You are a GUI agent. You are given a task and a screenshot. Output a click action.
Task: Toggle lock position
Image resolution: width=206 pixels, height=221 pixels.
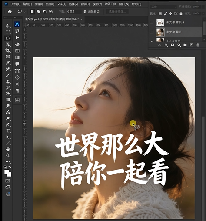pyautogui.click(x=170, y=13)
